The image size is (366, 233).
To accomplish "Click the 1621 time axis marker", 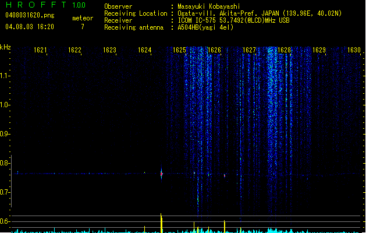I will [40, 50].
